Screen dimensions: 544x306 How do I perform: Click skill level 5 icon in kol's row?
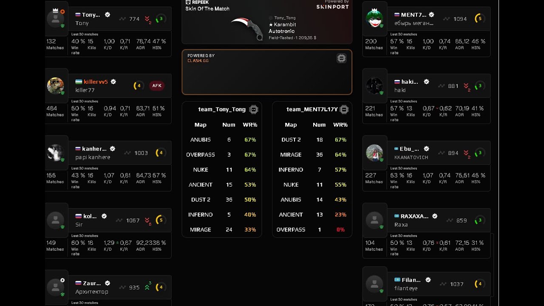tap(160, 220)
